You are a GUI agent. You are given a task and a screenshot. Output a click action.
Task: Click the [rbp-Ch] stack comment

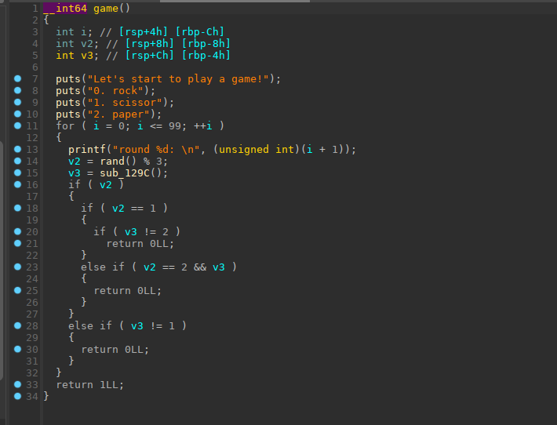click(200, 32)
